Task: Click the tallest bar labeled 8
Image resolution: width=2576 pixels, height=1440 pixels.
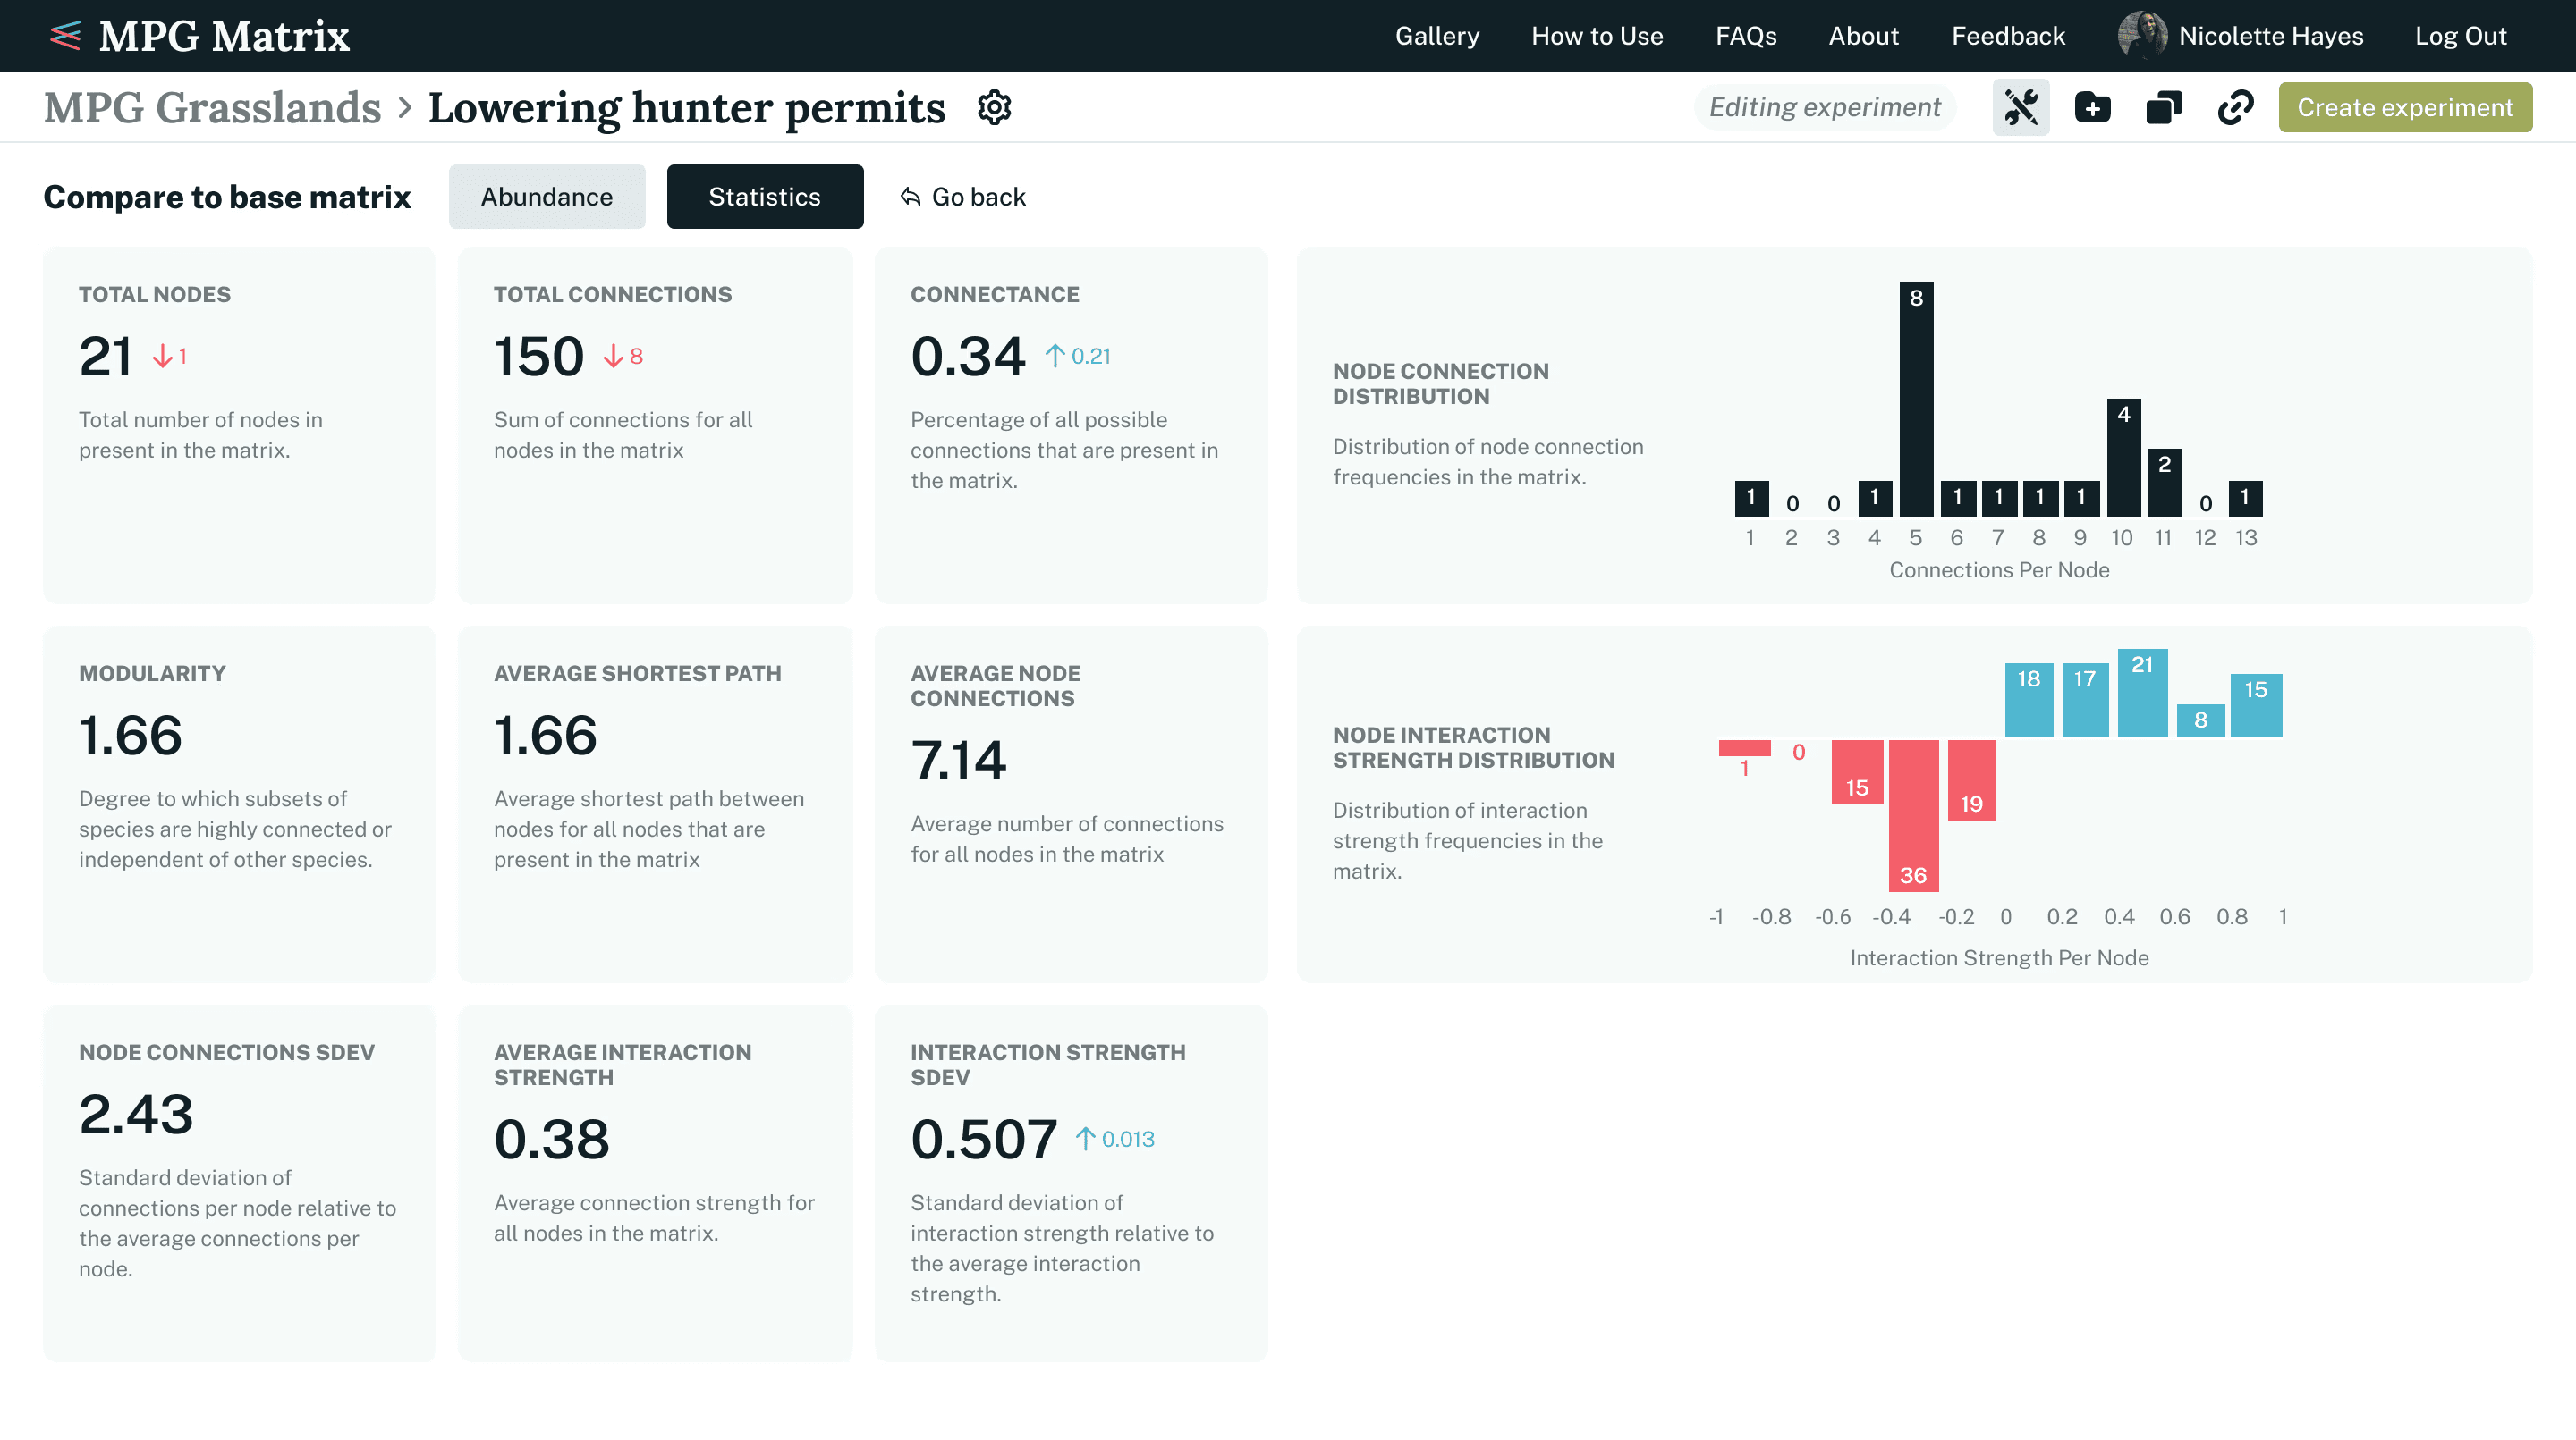Action: (1916, 400)
